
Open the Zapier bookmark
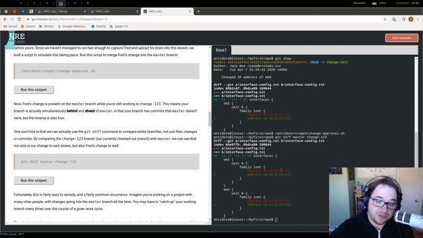click(28, 26)
